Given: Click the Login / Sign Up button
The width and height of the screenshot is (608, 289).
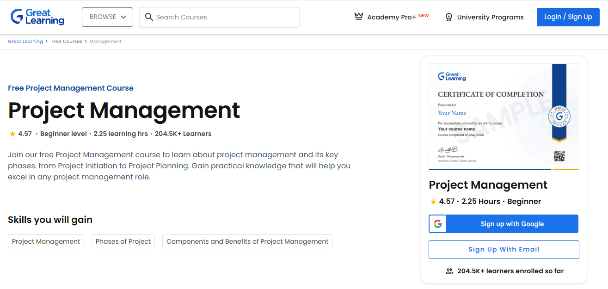Looking at the screenshot, I should (x=568, y=17).
